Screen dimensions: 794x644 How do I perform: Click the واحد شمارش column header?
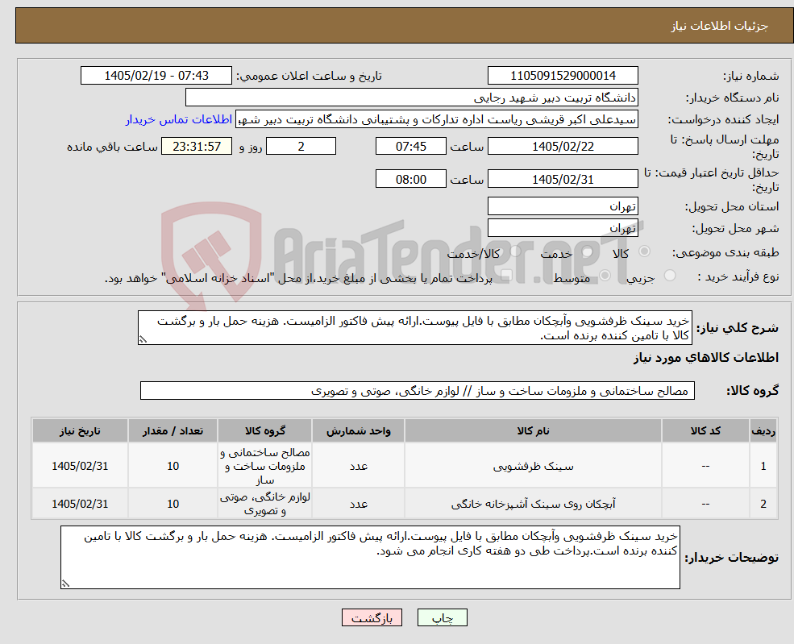pos(358,431)
